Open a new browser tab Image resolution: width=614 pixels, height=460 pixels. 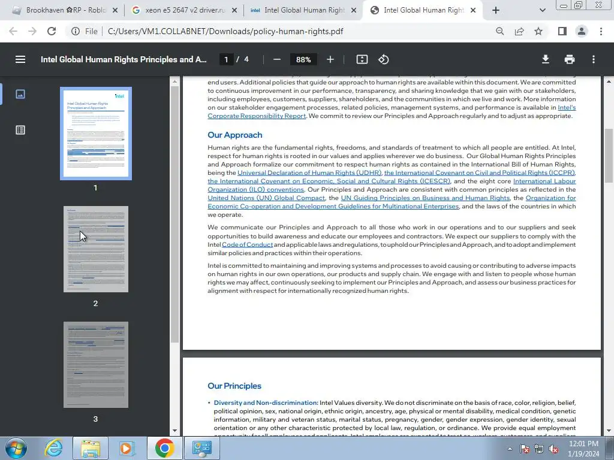pos(496,10)
